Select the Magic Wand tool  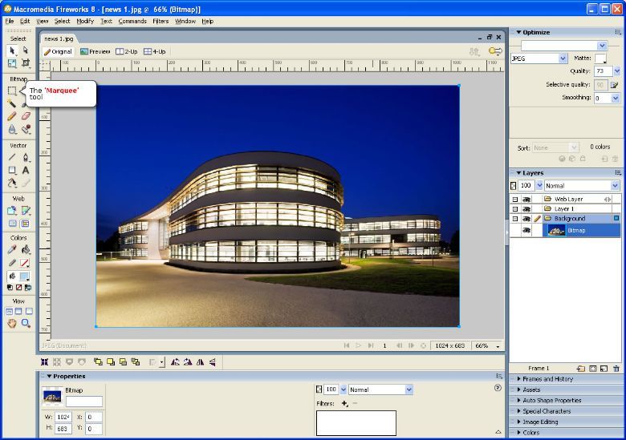pos(12,103)
